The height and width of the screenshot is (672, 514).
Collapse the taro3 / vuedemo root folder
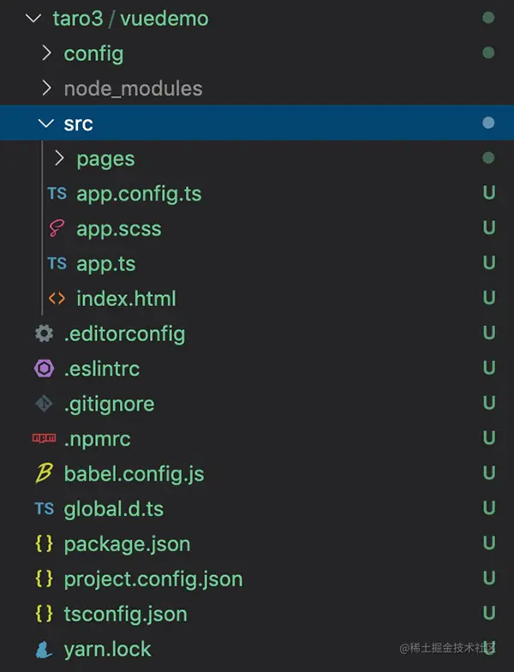click(x=34, y=19)
